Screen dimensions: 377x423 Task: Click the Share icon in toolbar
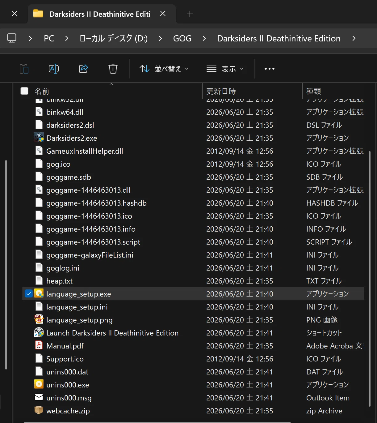(x=83, y=69)
